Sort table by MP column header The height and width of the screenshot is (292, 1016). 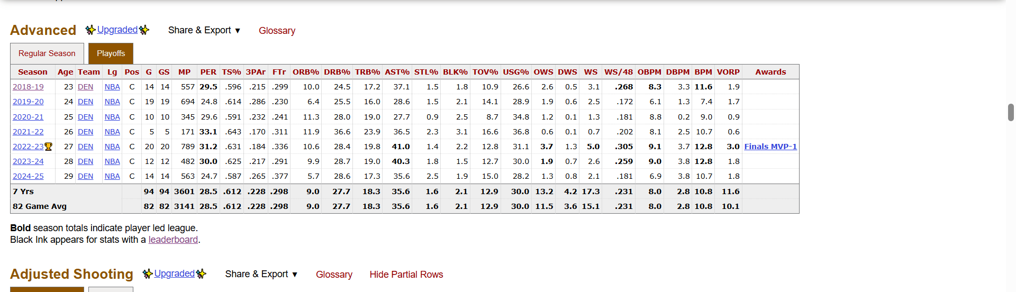(x=184, y=72)
